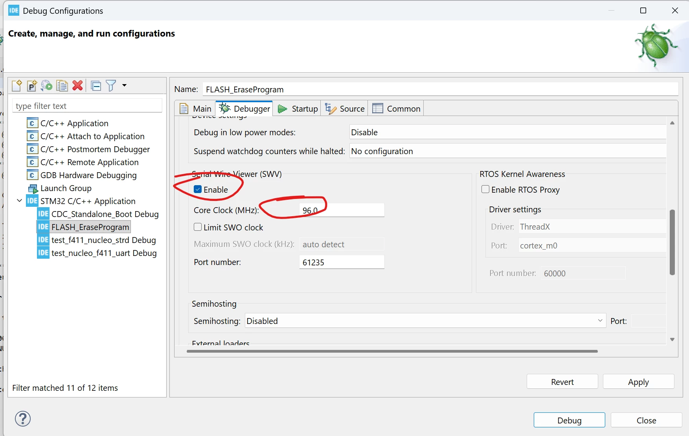Toggle the Limit SWO clock checkbox
The height and width of the screenshot is (436, 689).
click(x=198, y=227)
